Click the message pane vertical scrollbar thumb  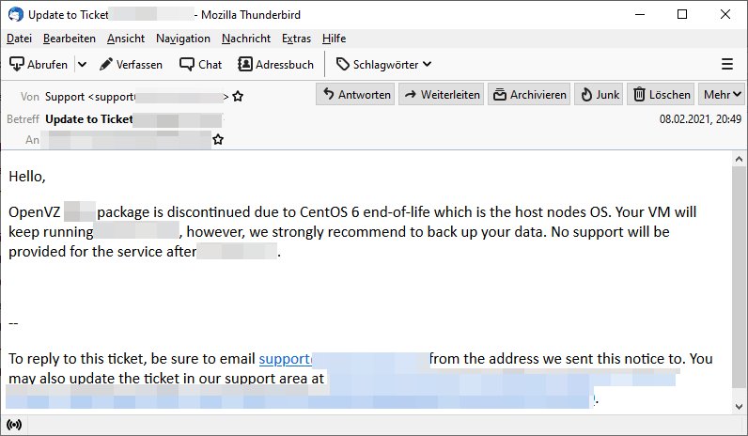[x=739, y=276]
